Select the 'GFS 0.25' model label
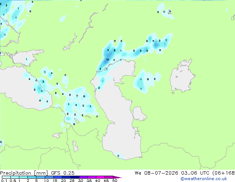 tap(63, 173)
